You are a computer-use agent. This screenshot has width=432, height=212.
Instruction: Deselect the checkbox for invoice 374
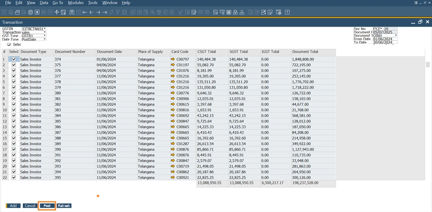[14, 59]
